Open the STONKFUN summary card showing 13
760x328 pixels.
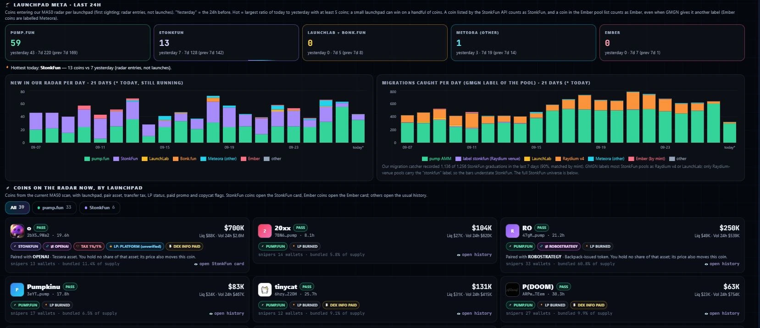226,43
